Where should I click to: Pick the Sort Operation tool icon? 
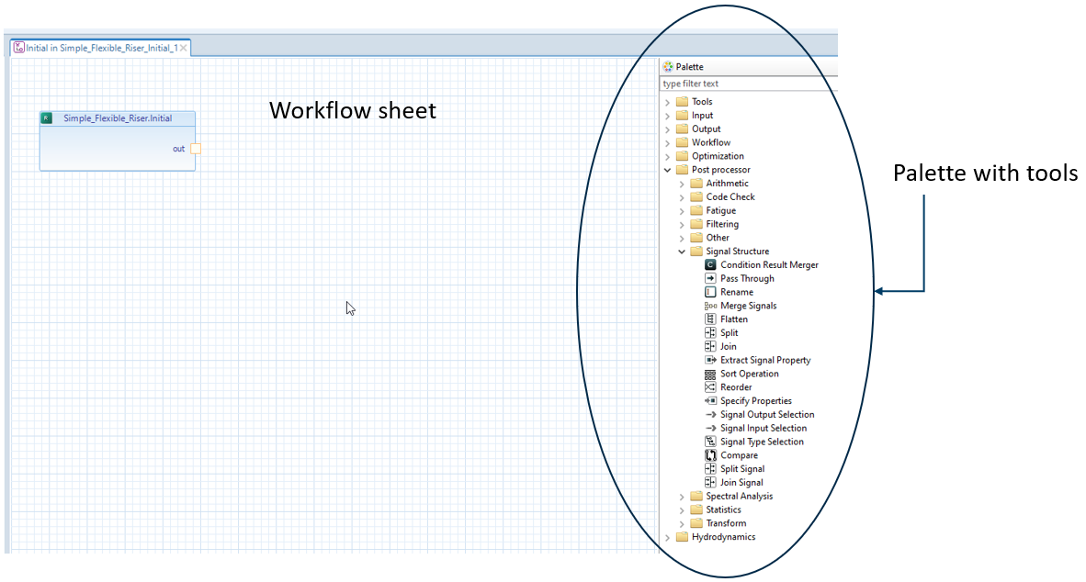coord(710,375)
